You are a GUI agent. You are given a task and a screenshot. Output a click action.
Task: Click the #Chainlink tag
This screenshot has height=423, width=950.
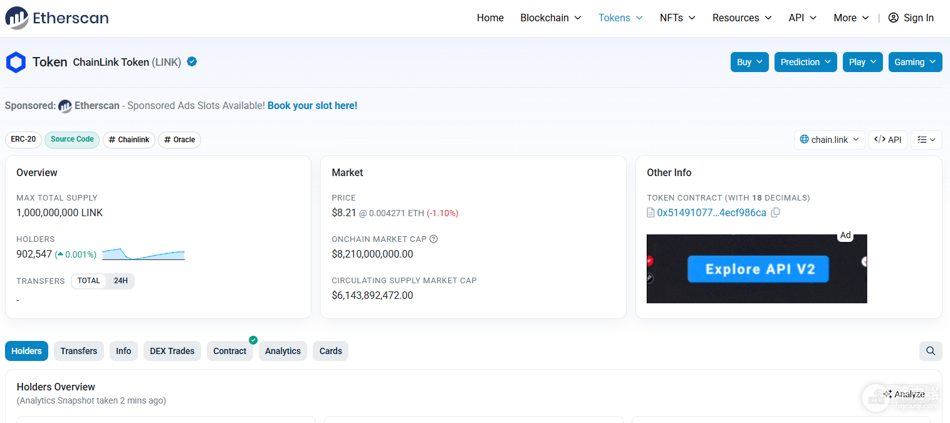tap(129, 140)
